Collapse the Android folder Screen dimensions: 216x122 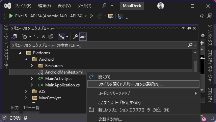[26, 59]
